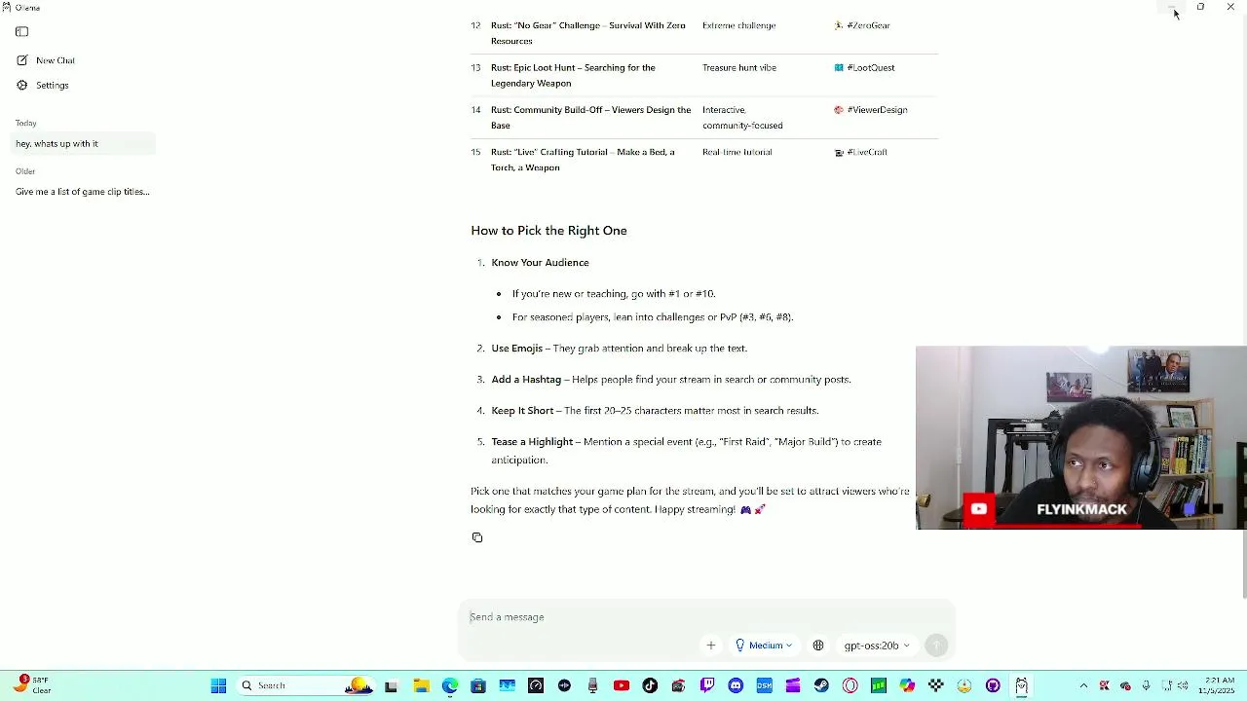Click the Send a message input field
Viewport: 1247px width, 701px height.
tap(706, 617)
